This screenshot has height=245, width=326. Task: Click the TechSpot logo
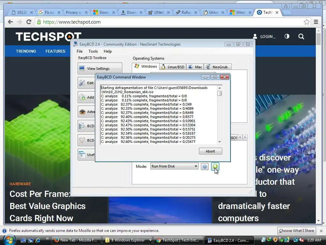pyautogui.click(x=48, y=37)
